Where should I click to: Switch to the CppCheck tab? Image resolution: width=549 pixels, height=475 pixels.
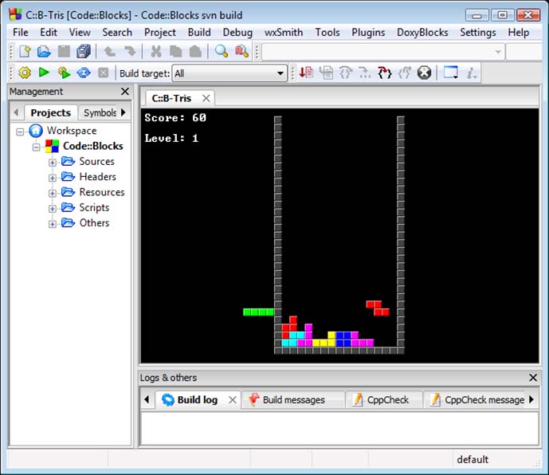(383, 400)
